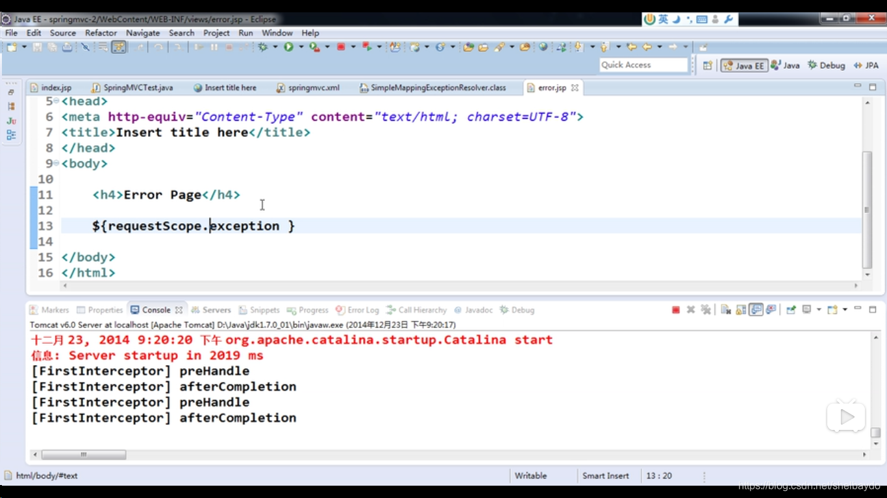Open the Navigate menu
887x498 pixels.
pos(143,33)
